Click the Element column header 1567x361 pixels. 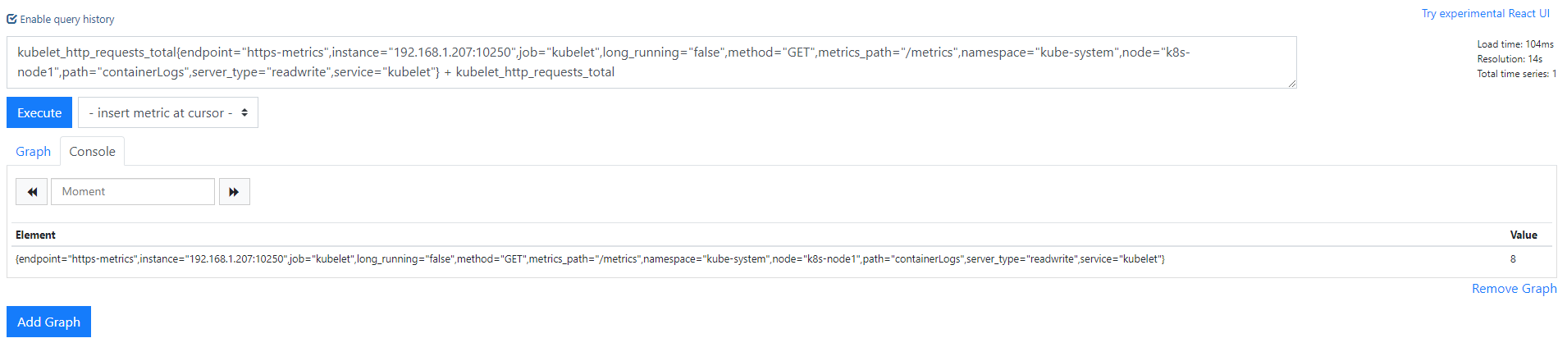[x=35, y=235]
